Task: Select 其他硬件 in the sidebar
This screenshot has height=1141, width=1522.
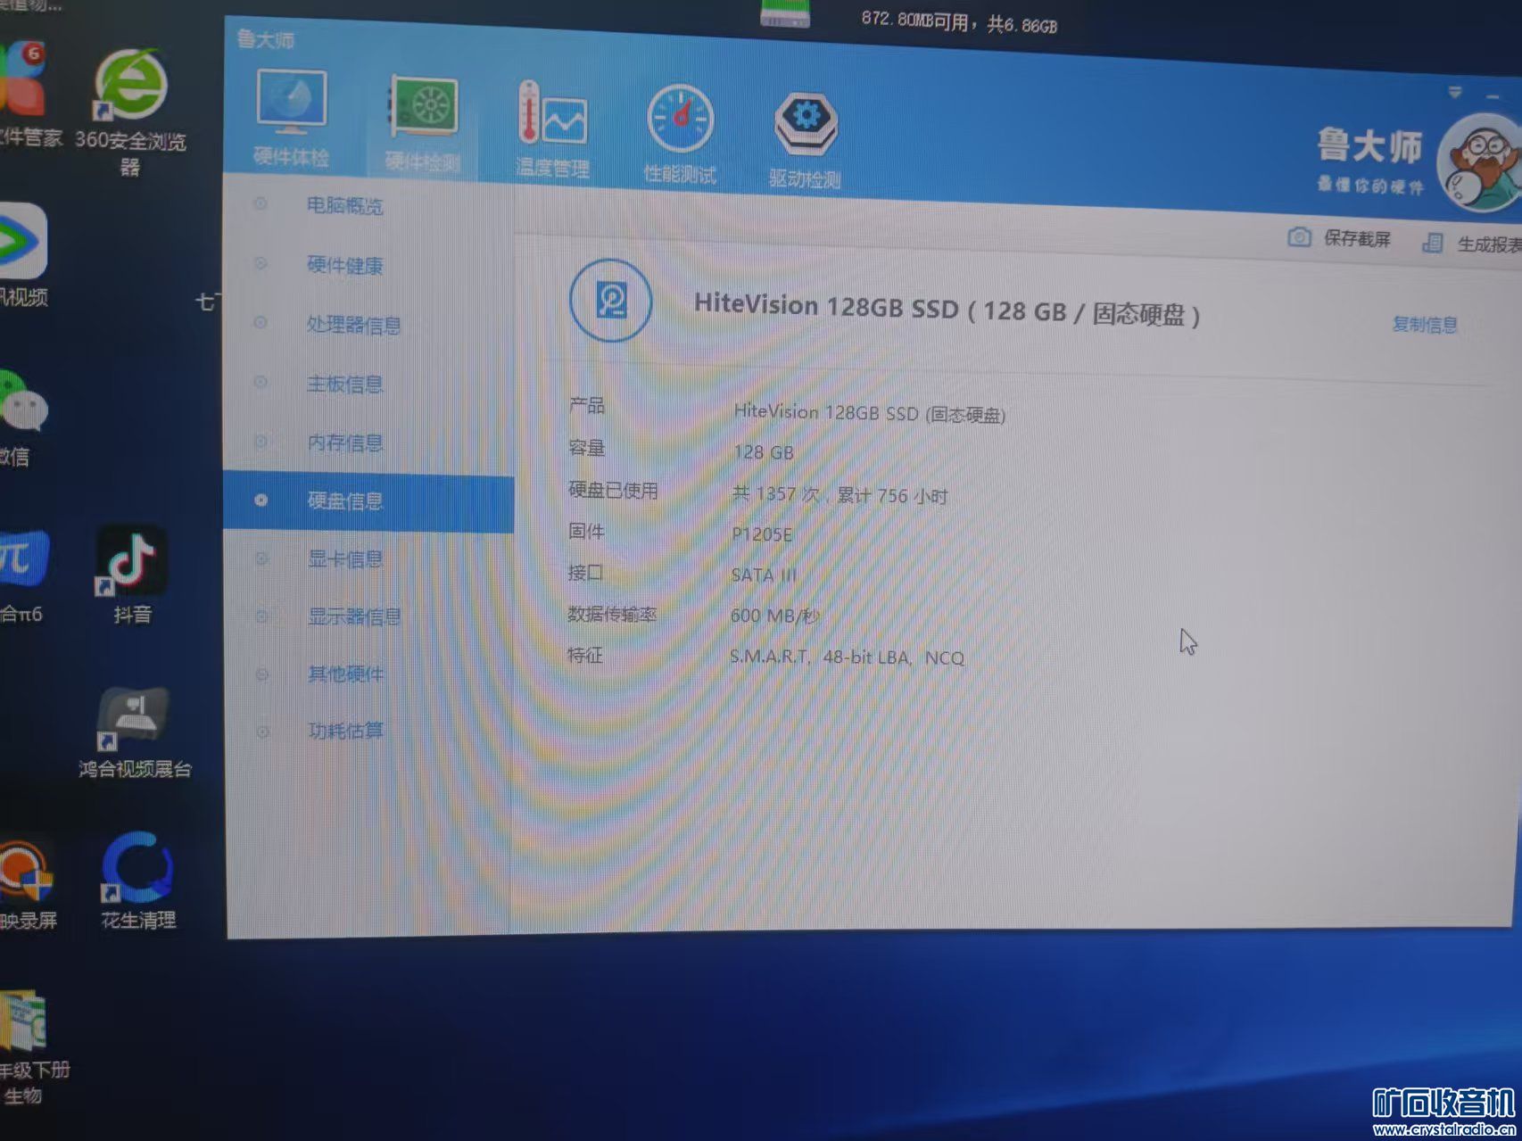Action: coord(345,674)
